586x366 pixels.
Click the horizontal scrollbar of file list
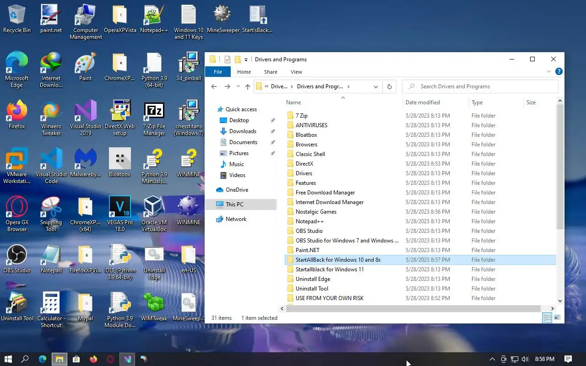[x=412, y=308]
